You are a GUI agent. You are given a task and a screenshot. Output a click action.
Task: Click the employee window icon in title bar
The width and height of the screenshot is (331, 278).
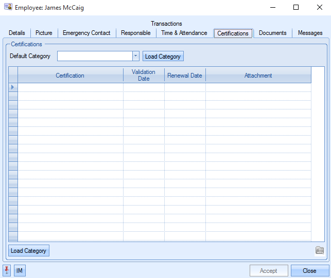(8, 8)
